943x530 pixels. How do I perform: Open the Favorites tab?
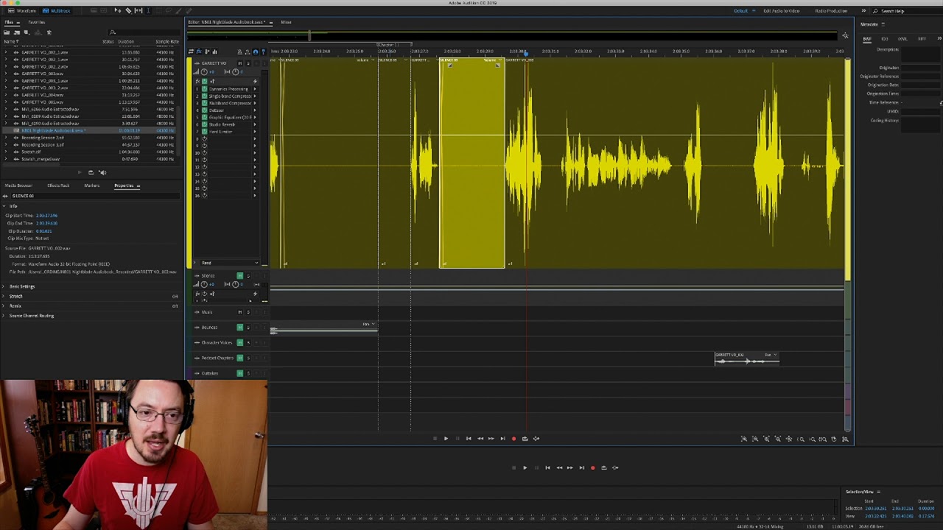(36, 22)
